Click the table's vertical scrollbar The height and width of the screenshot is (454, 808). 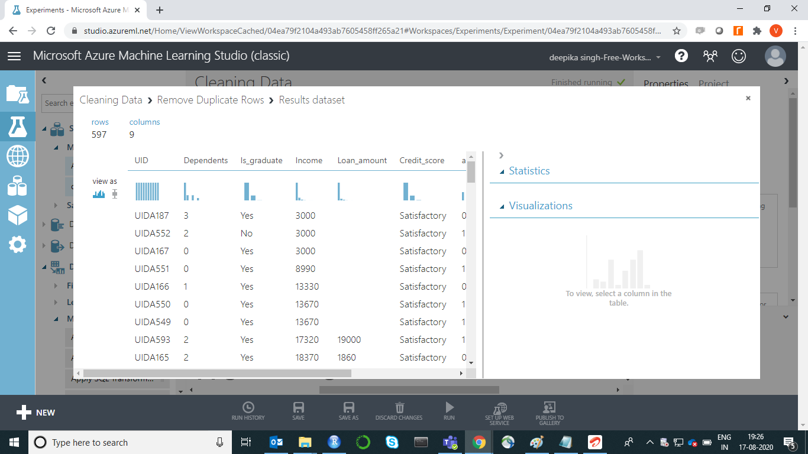471,173
